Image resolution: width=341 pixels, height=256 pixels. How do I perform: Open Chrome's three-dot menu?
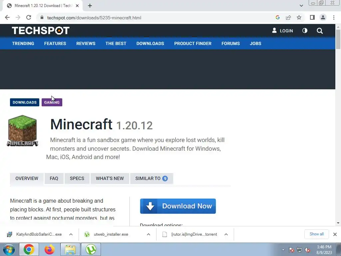[x=334, y=18]
